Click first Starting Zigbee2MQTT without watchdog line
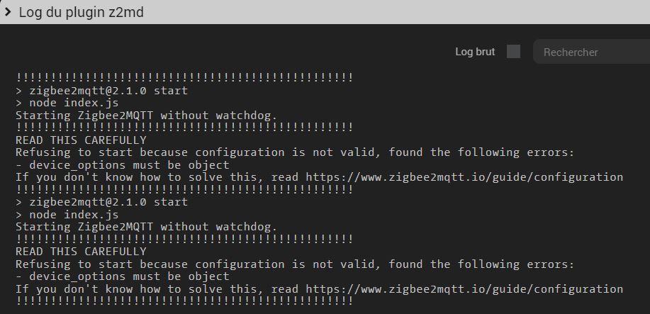The image size is (650, 314). point(146,116)
